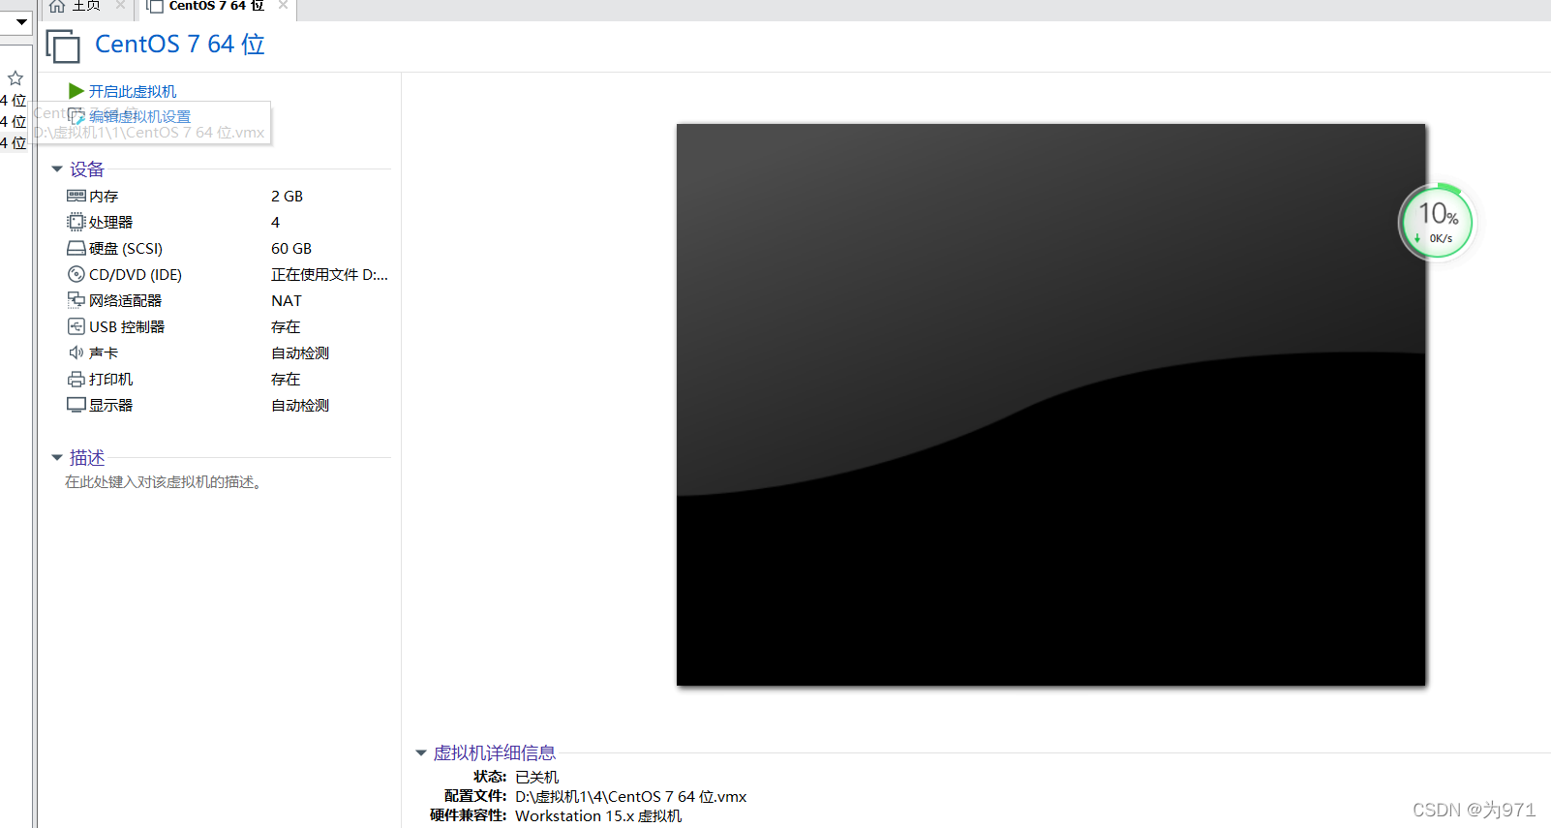
Task: Click the USB controller 存在 value
Action: coord(286,326)
